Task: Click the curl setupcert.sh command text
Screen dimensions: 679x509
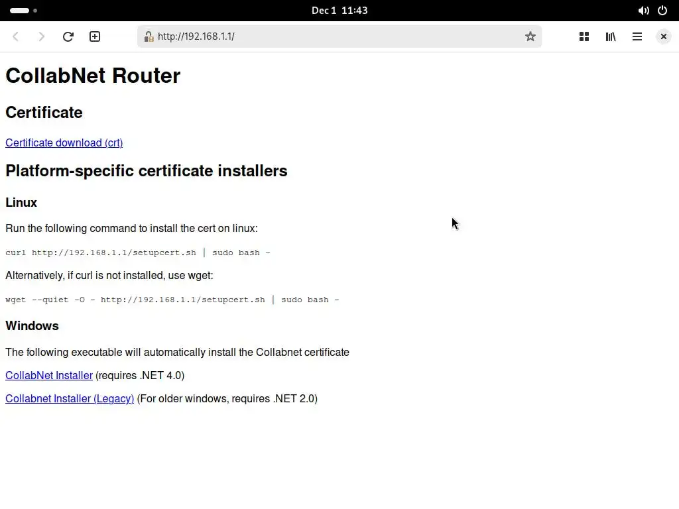Action: point(138,253)
